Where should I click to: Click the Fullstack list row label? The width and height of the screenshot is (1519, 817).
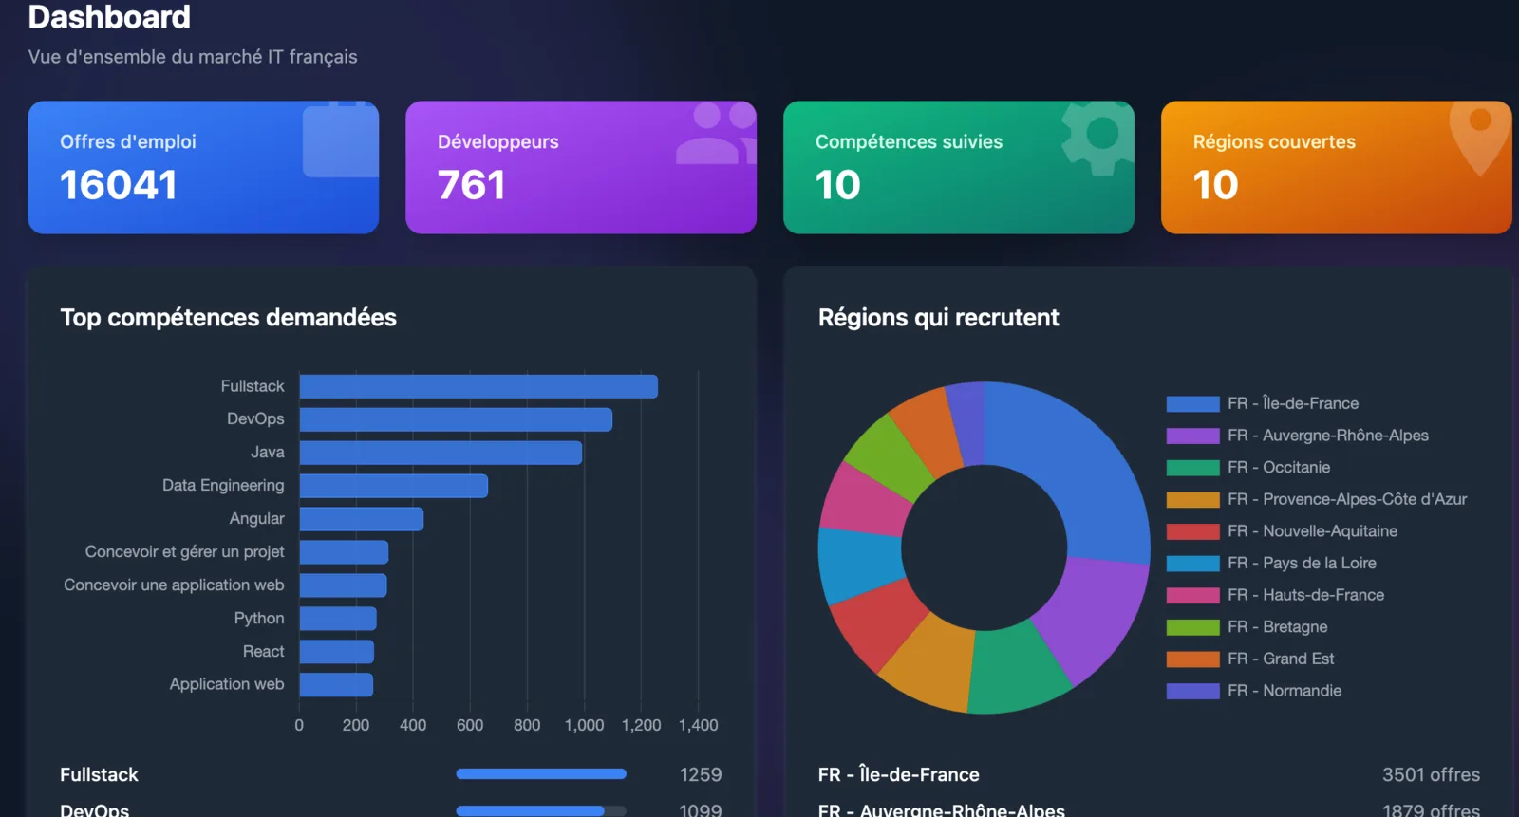point(99,774)
